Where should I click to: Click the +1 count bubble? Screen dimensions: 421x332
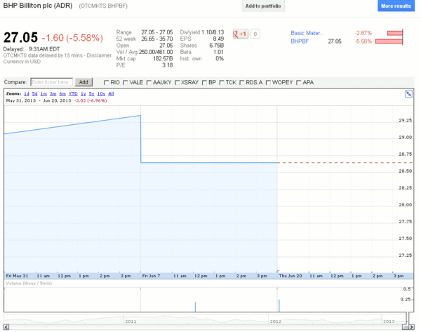pyautogui.click(x=255, y=34)
